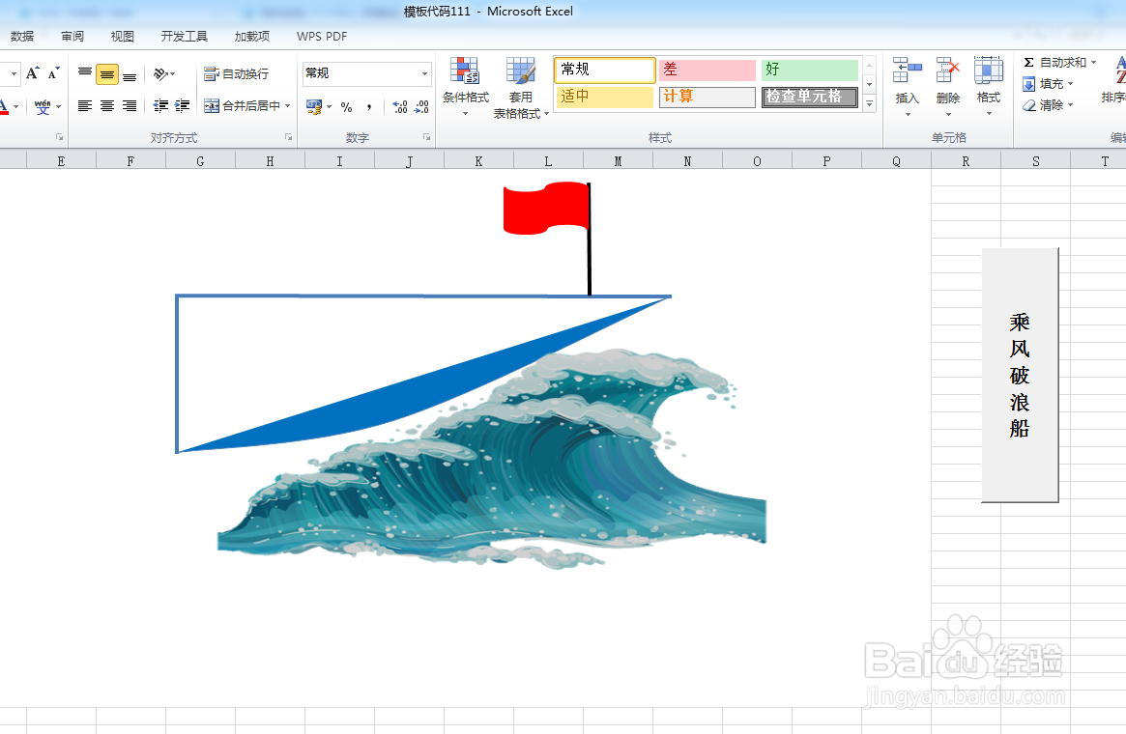Open the 条件格式 conditional formatting menu
1126x734 pixels.
coord(465,88)
